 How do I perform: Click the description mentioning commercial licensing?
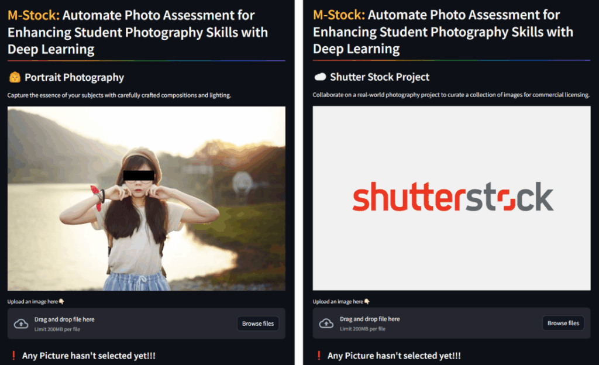(451, 95)
